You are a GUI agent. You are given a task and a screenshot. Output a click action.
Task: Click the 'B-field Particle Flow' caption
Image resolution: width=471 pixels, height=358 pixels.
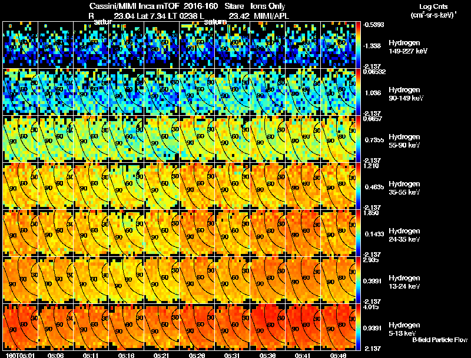click(x=440, y=340)
